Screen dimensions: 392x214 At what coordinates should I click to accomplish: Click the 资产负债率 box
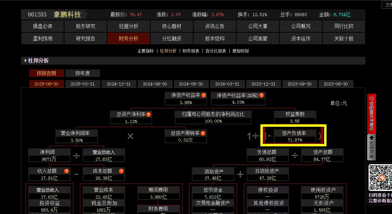(x=294, y=136)
